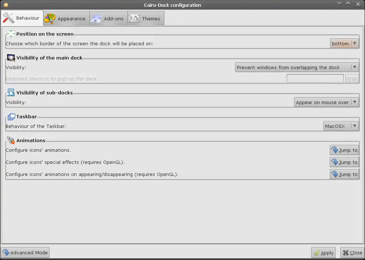Maximize the Cairo-Dock configuration window
The height and width of the screenshot is (260, 365).
pyautogui.click(x=348, y=3)
